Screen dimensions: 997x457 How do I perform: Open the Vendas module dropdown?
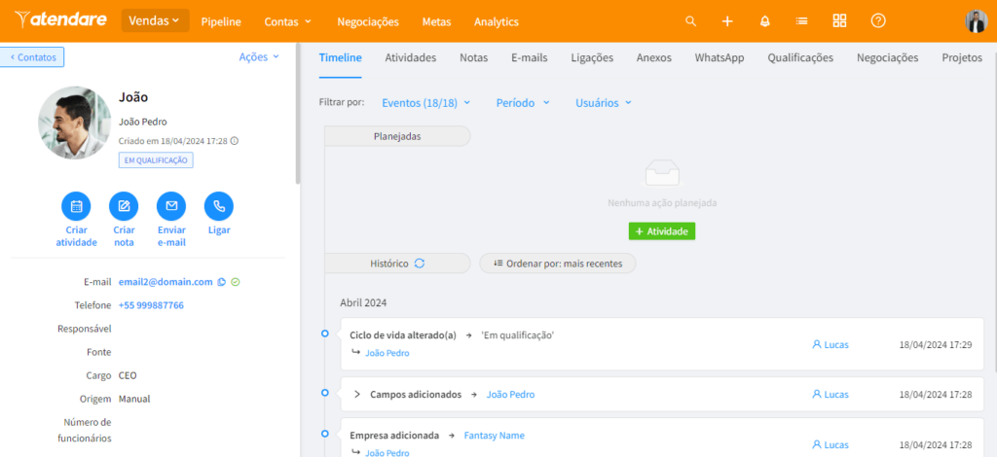click(155, 20)
